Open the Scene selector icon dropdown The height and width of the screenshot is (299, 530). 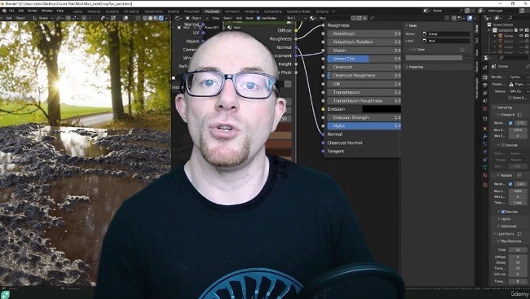[x=427, y=11]
